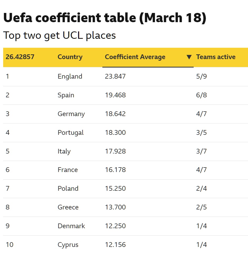Select Italy in the table
The height and width of the screenshot is (253, 248).
(64, 151)
